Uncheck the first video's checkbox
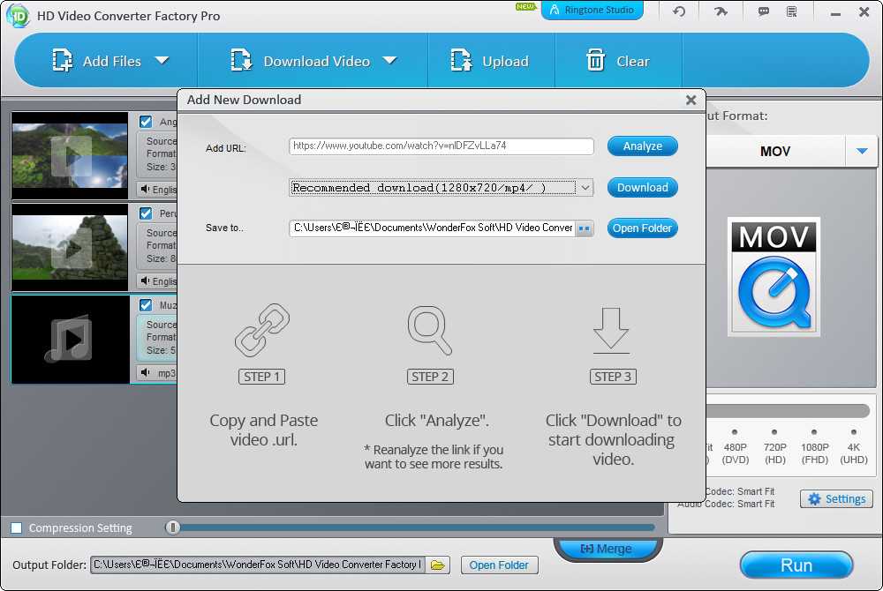Image resolution: width=883 pixels, height=591 pixels. point(146,122)
